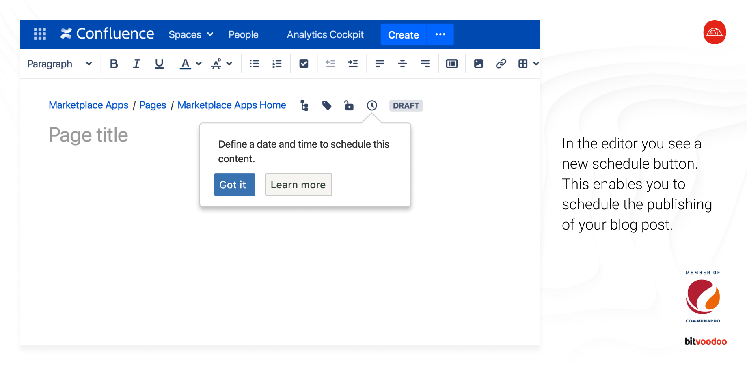Open page restrictions unlocked padlock icon
The image size is (747, 365).
coord(349,105)
